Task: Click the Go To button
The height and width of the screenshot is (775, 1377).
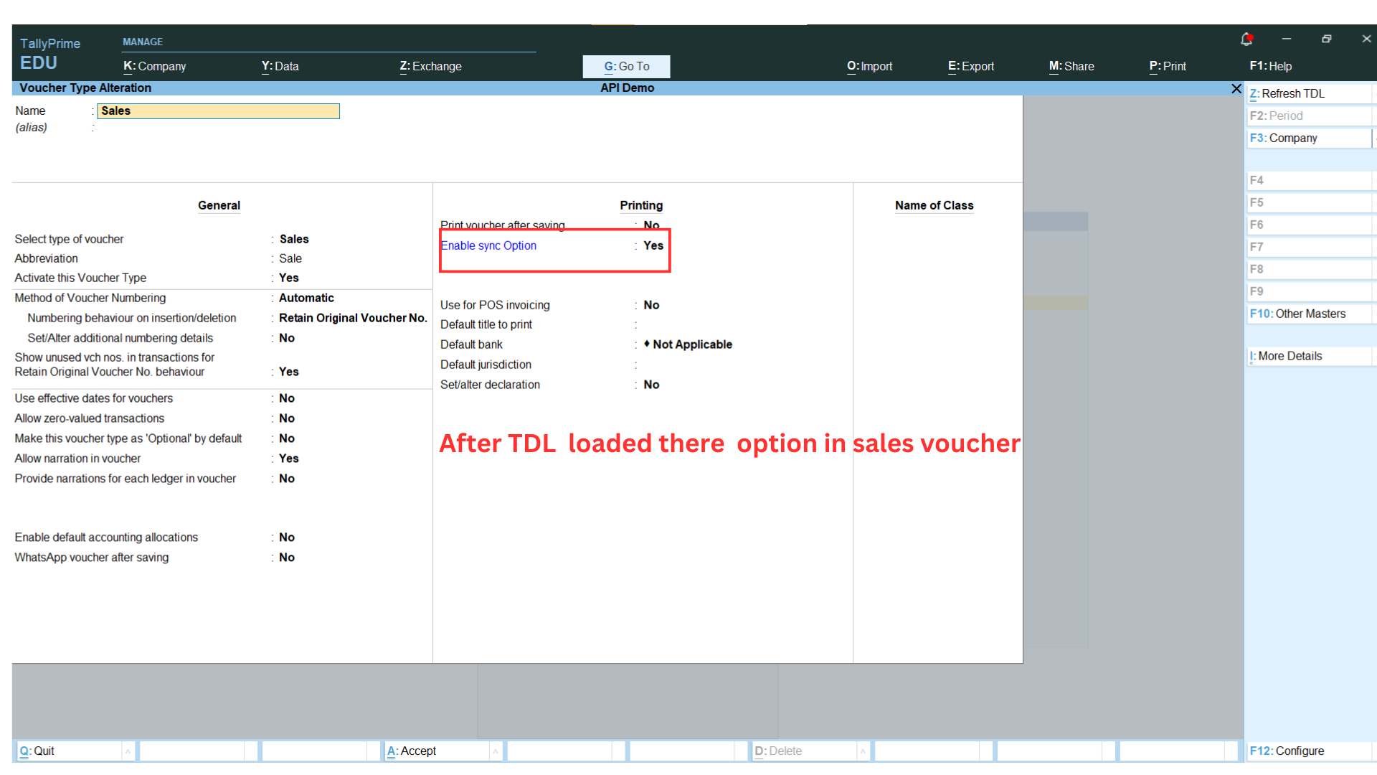Action: (x=626, y=66)
